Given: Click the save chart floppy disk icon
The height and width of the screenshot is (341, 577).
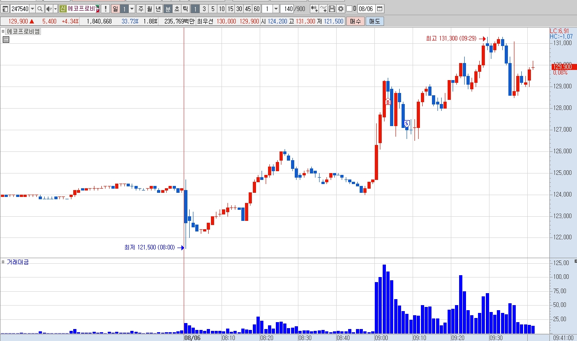Looking at the screenshot, I should point(332,9).
